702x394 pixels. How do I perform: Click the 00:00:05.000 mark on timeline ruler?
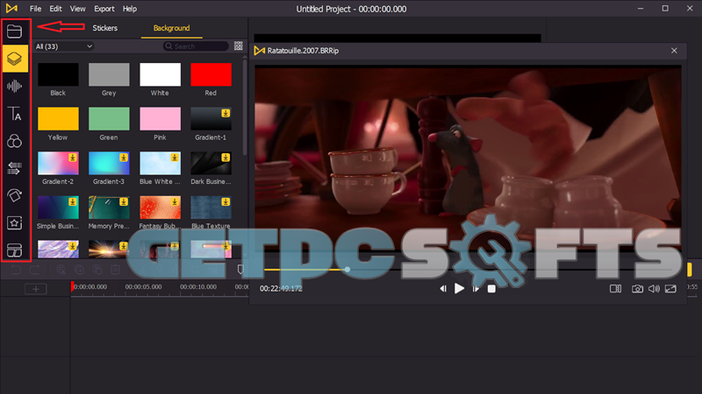coord(143,287)
